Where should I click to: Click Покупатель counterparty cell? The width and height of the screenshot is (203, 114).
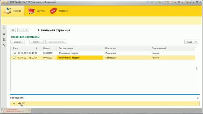(126, 53)
